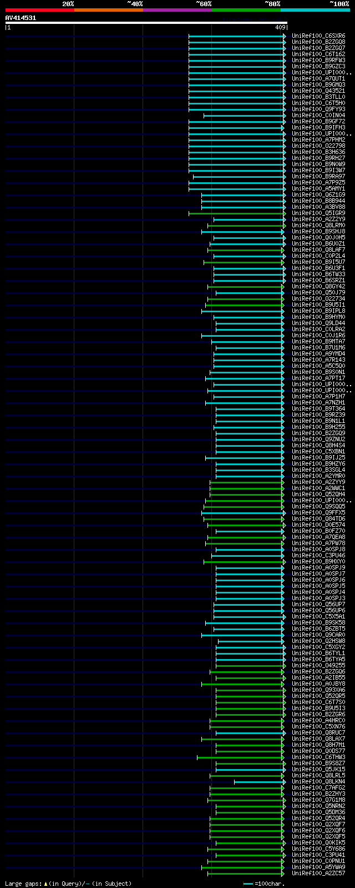Select hit UniRef100_Q9LD44
The width and height of the screenshot is (355, 888).
(318, 323)
